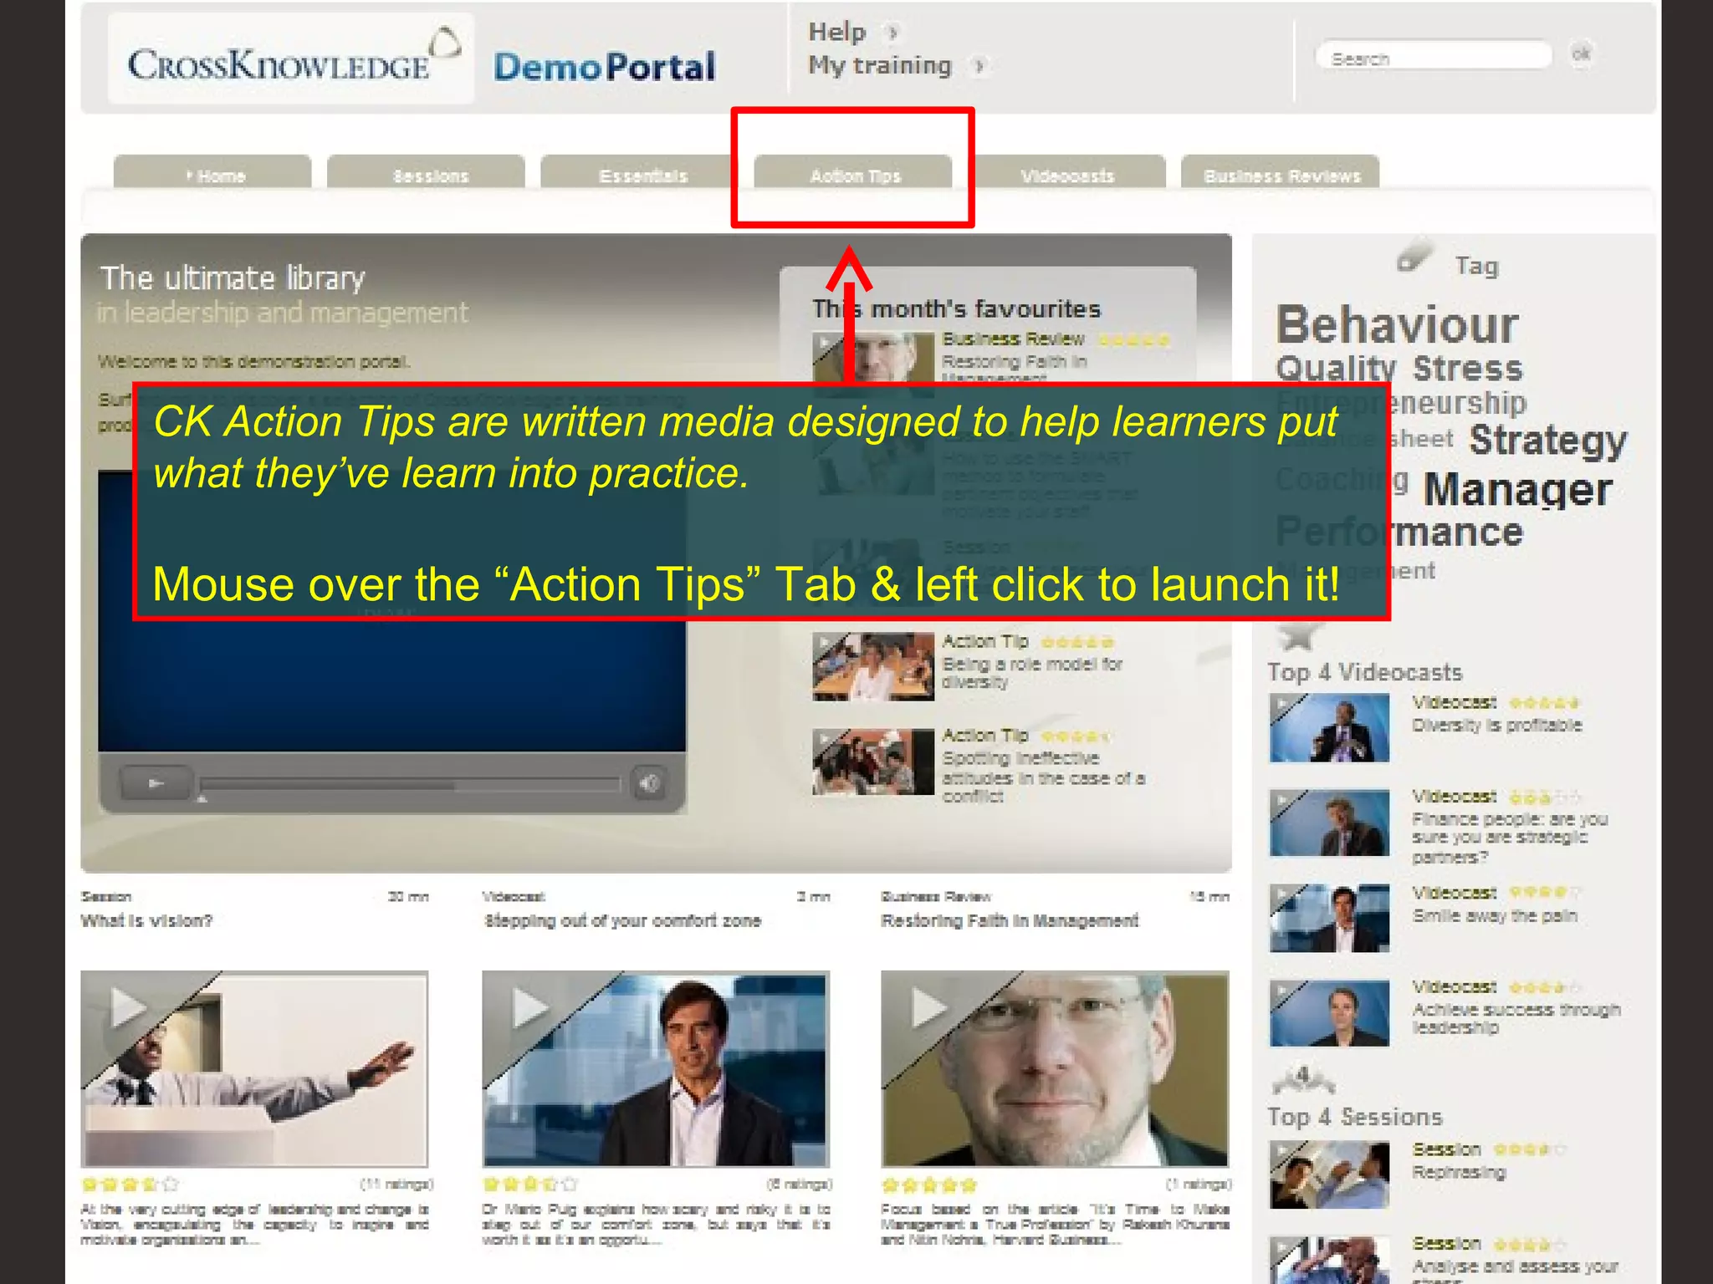Viewport: 1713px width, 1284px height.
Task: Click the CrossKnowledge logo
Action: pyautogui.click(x=291, y=59)
